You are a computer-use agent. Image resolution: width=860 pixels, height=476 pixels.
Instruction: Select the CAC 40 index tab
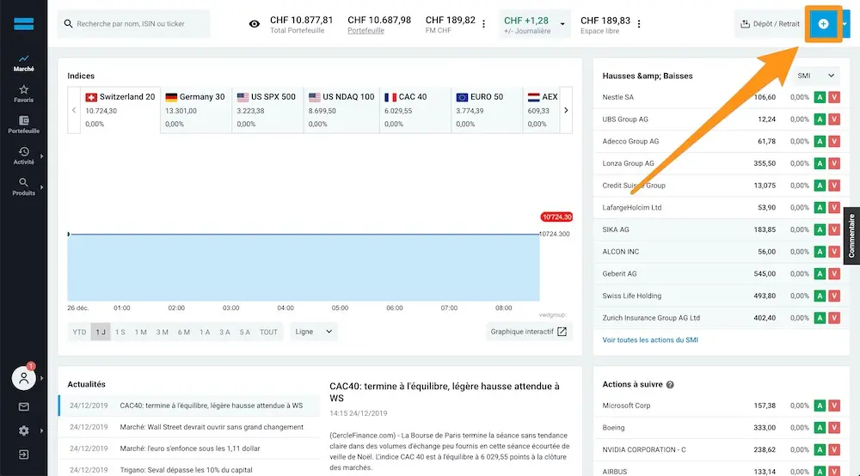(415, 110)
